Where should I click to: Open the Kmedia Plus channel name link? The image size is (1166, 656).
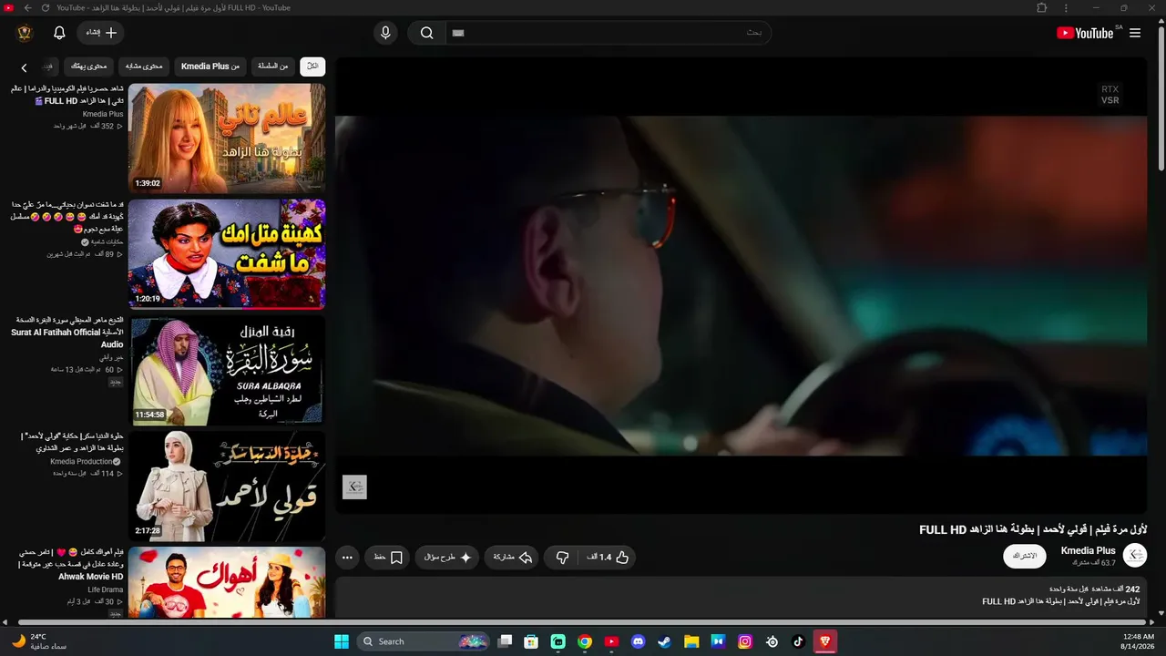pos(1089,550)
